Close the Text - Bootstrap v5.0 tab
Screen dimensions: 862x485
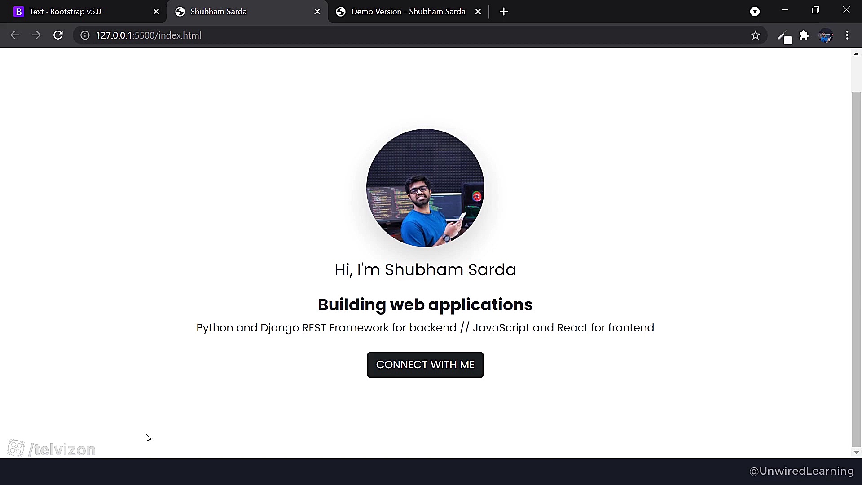(x=156, y=11)
